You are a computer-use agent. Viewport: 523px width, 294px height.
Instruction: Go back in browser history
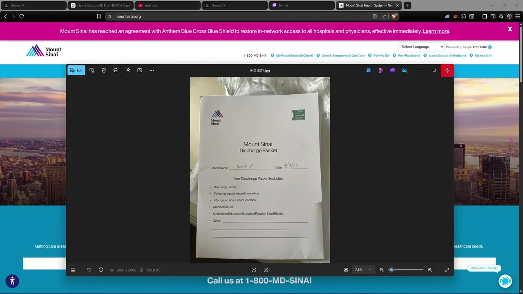click(5, 16)
